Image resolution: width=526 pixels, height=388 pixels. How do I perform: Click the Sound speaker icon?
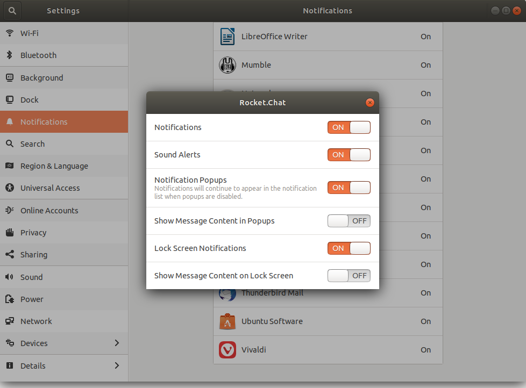[9, 277]
